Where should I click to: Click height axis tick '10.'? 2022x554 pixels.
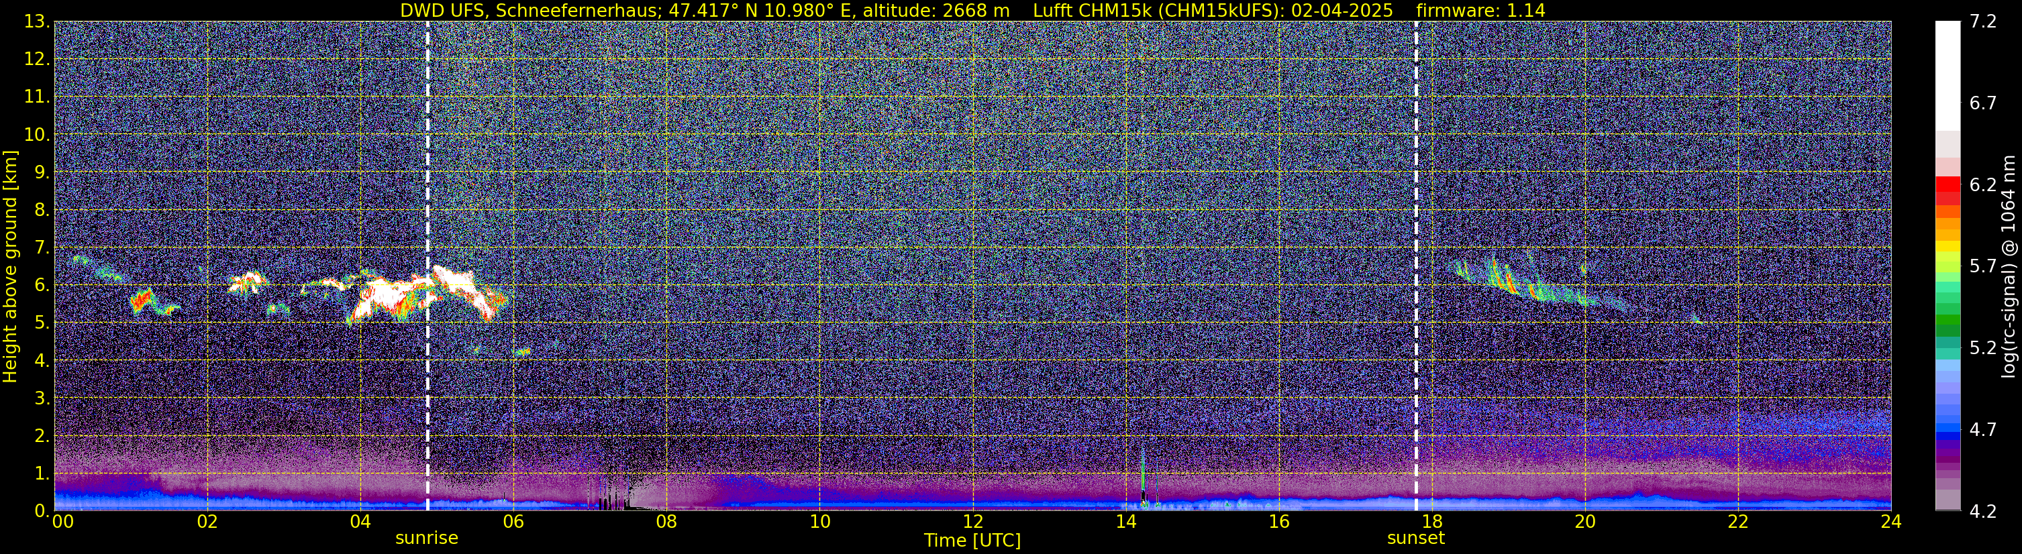coord(37,135)
